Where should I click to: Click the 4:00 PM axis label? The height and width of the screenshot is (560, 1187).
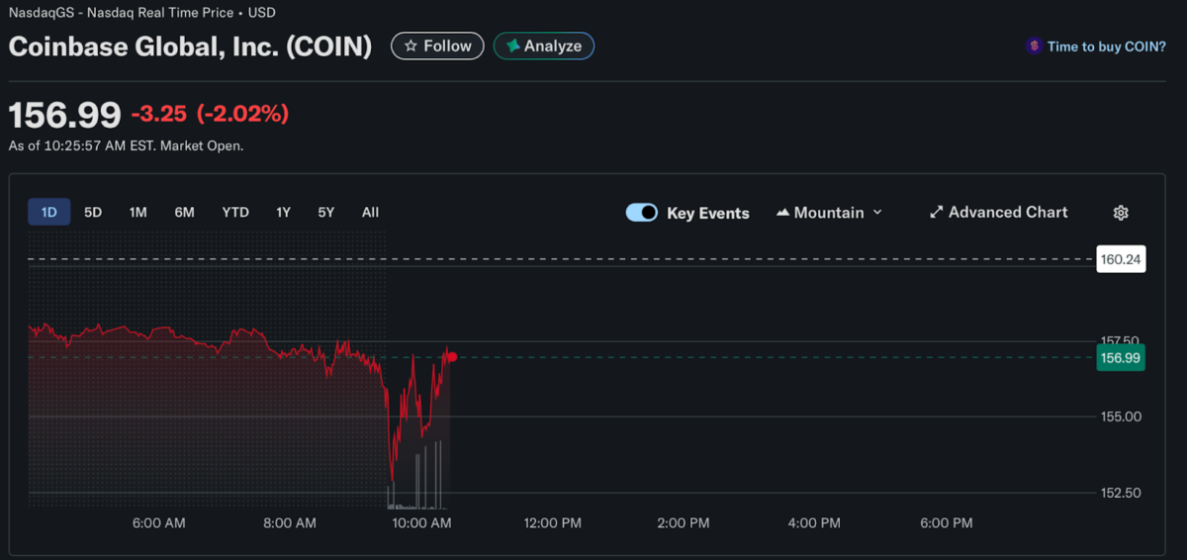[x=815, y=522]
